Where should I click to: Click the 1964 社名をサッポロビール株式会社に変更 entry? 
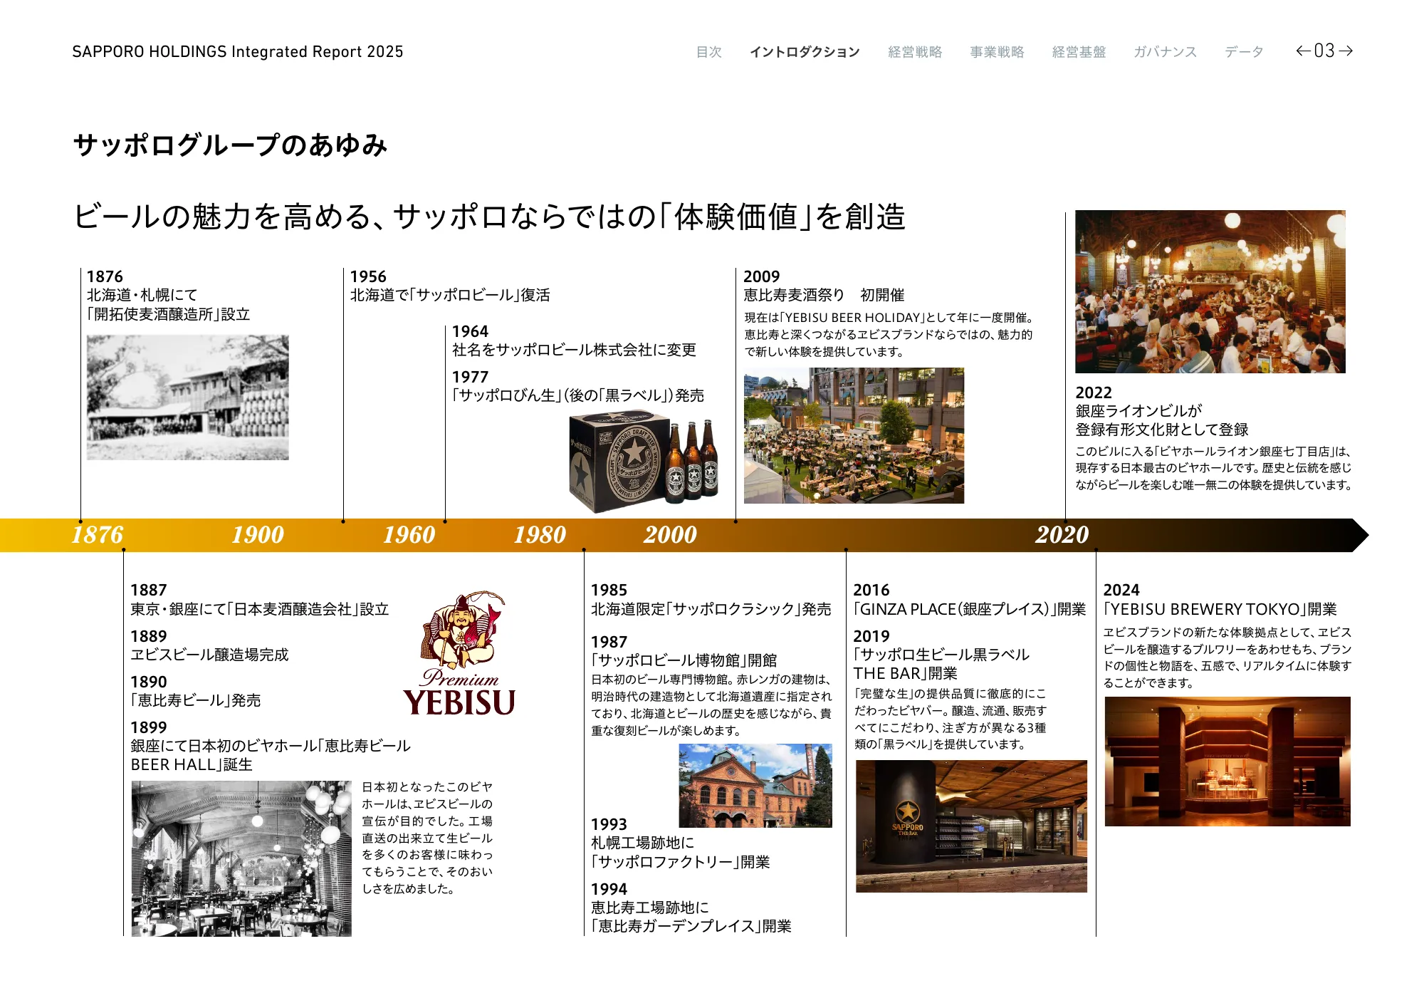point(574,341)
